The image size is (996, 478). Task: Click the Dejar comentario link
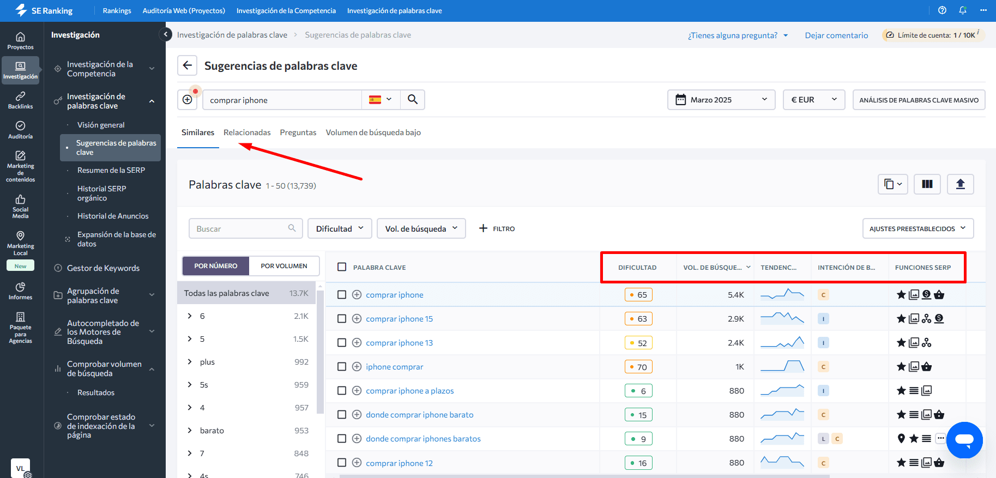[836, 35]
